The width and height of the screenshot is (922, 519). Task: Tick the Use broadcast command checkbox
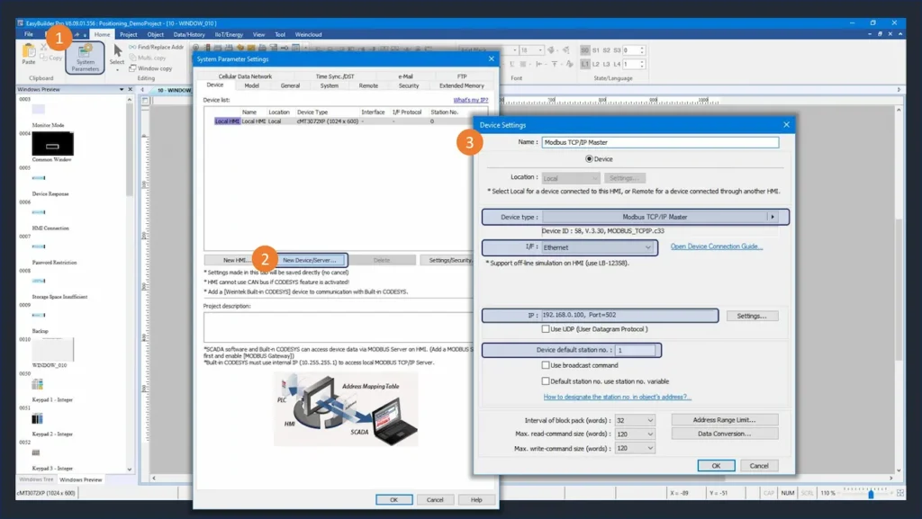pos(546,365)
